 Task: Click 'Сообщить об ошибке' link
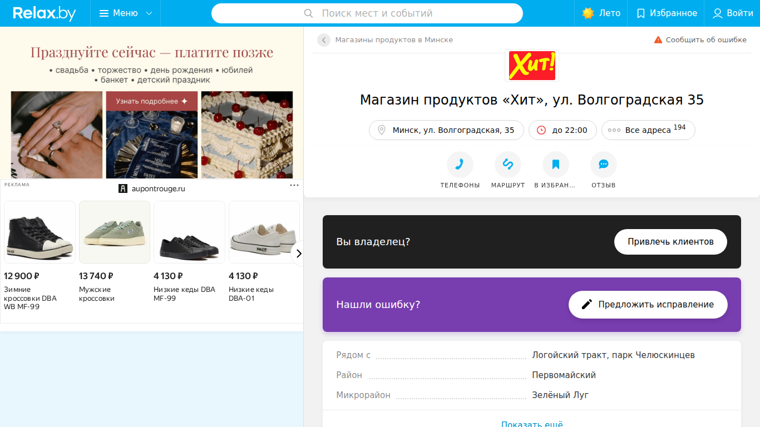click(700, 40)
